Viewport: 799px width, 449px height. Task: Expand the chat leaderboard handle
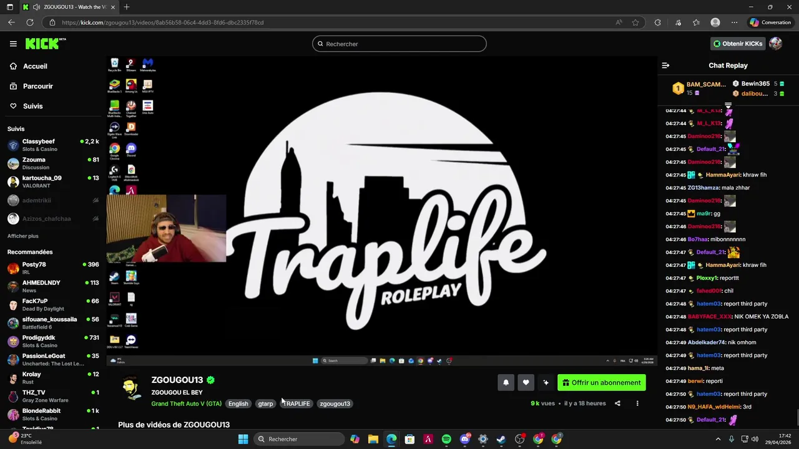click(x=728, y=105)
